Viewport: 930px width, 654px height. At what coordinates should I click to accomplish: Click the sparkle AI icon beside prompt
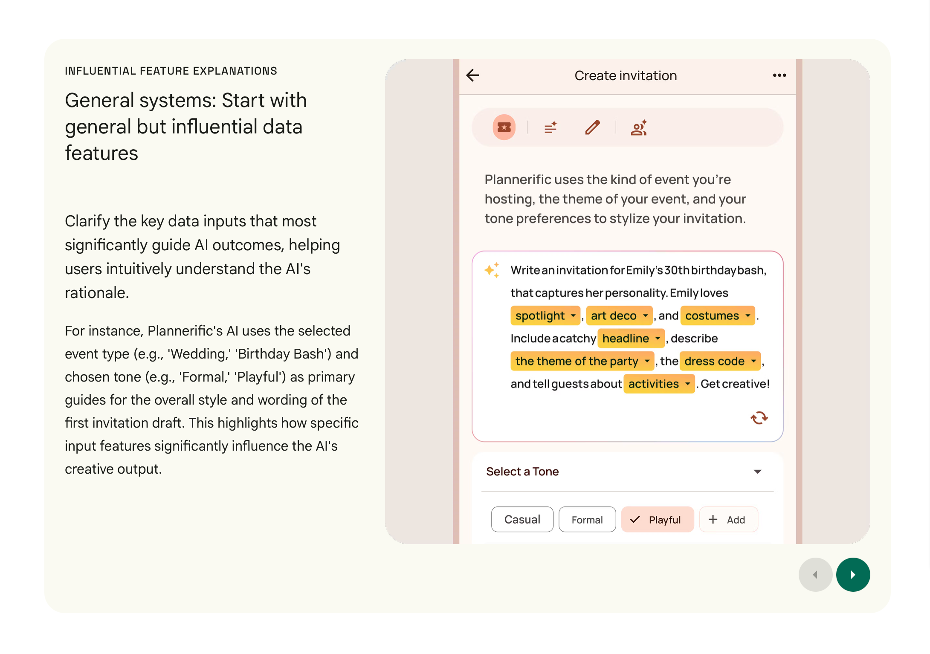[492, 270]
